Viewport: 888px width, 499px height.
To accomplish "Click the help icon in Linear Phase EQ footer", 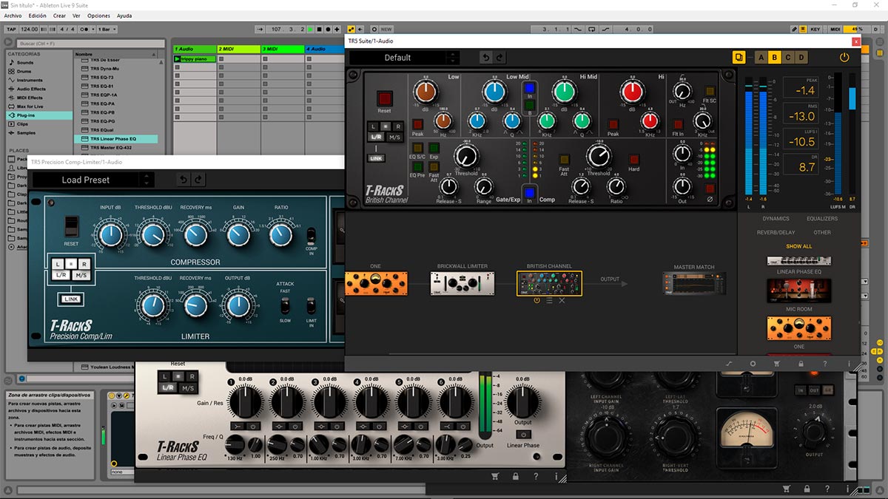I will click(536, 477).
